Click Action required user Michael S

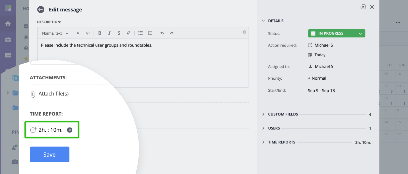324,45
